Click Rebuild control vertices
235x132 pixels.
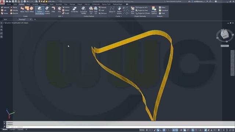tap(102, 7)
